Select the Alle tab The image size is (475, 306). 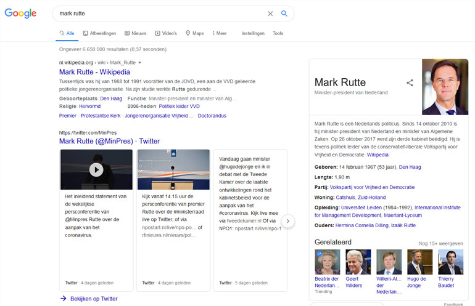[67, 33]
